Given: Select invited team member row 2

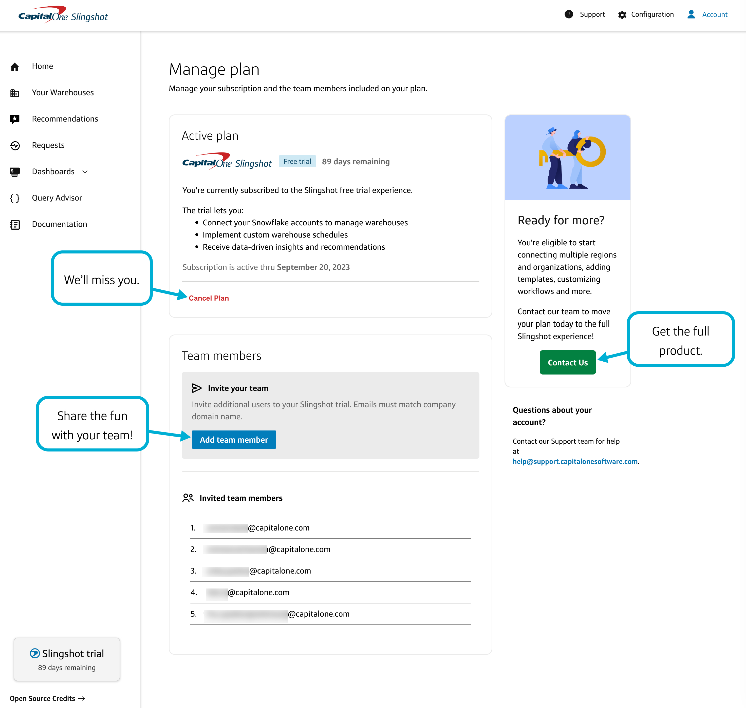Looking at the screenshot, I should (330, 549).
